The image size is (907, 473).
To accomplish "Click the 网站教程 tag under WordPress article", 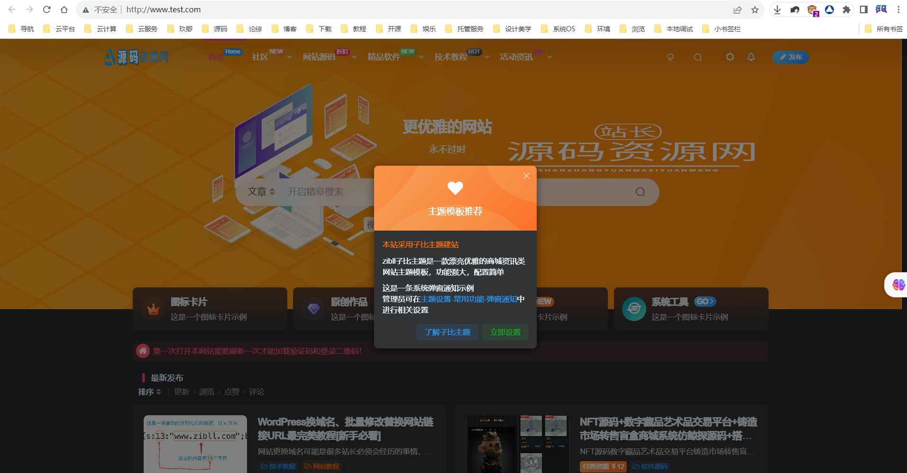I will click(322, 466).
